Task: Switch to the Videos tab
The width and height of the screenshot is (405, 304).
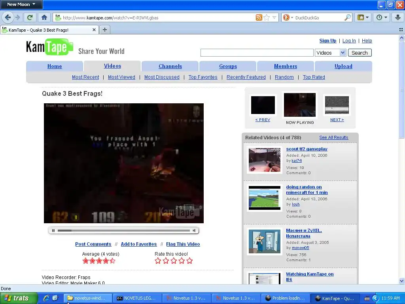Action: (x=112, y=66)
